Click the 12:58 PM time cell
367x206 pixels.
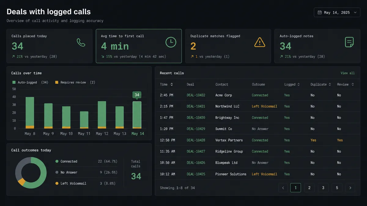(167, 140)
